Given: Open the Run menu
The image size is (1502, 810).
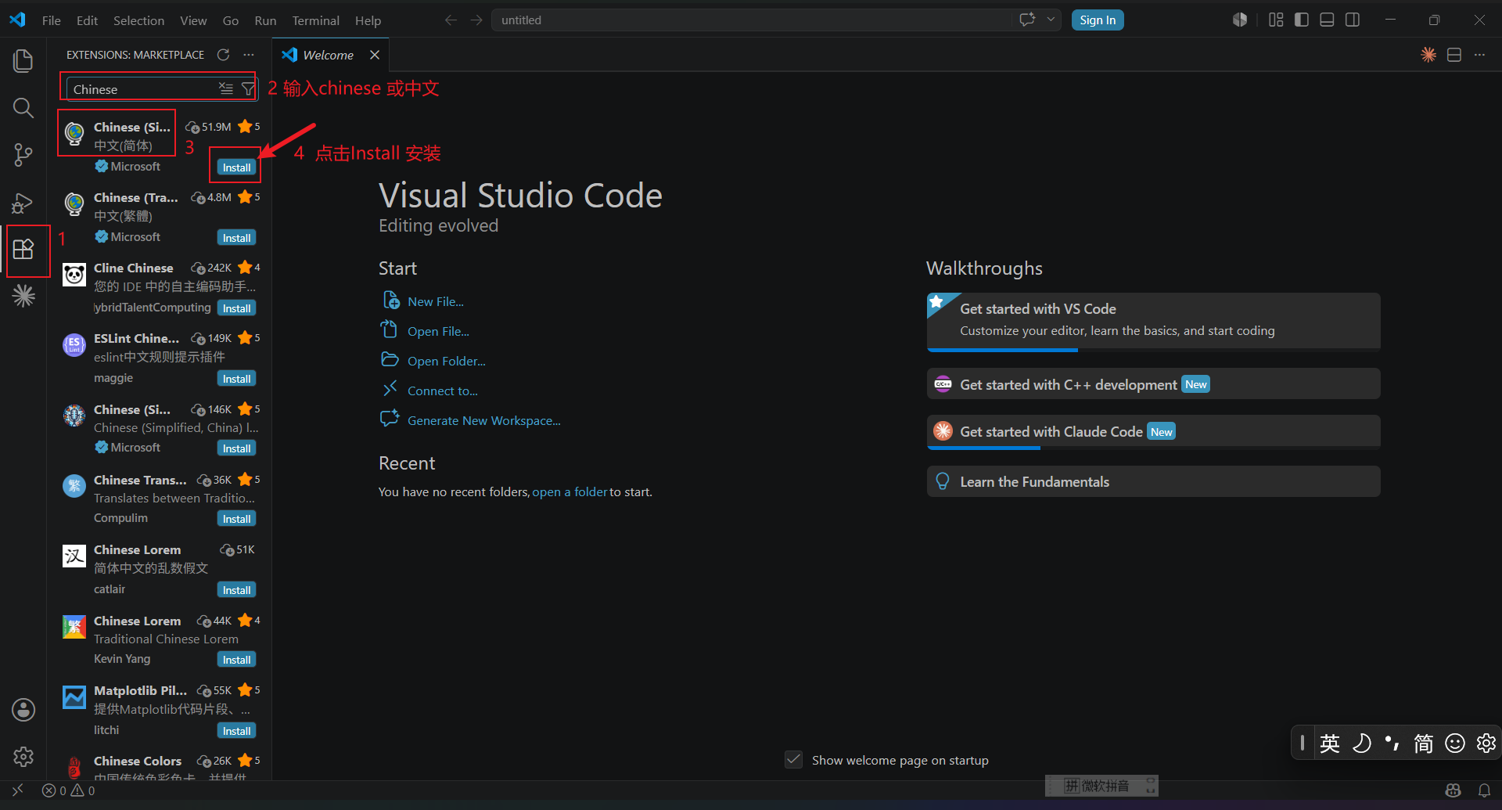Looking at the screenshot, I should pos(265,20).
